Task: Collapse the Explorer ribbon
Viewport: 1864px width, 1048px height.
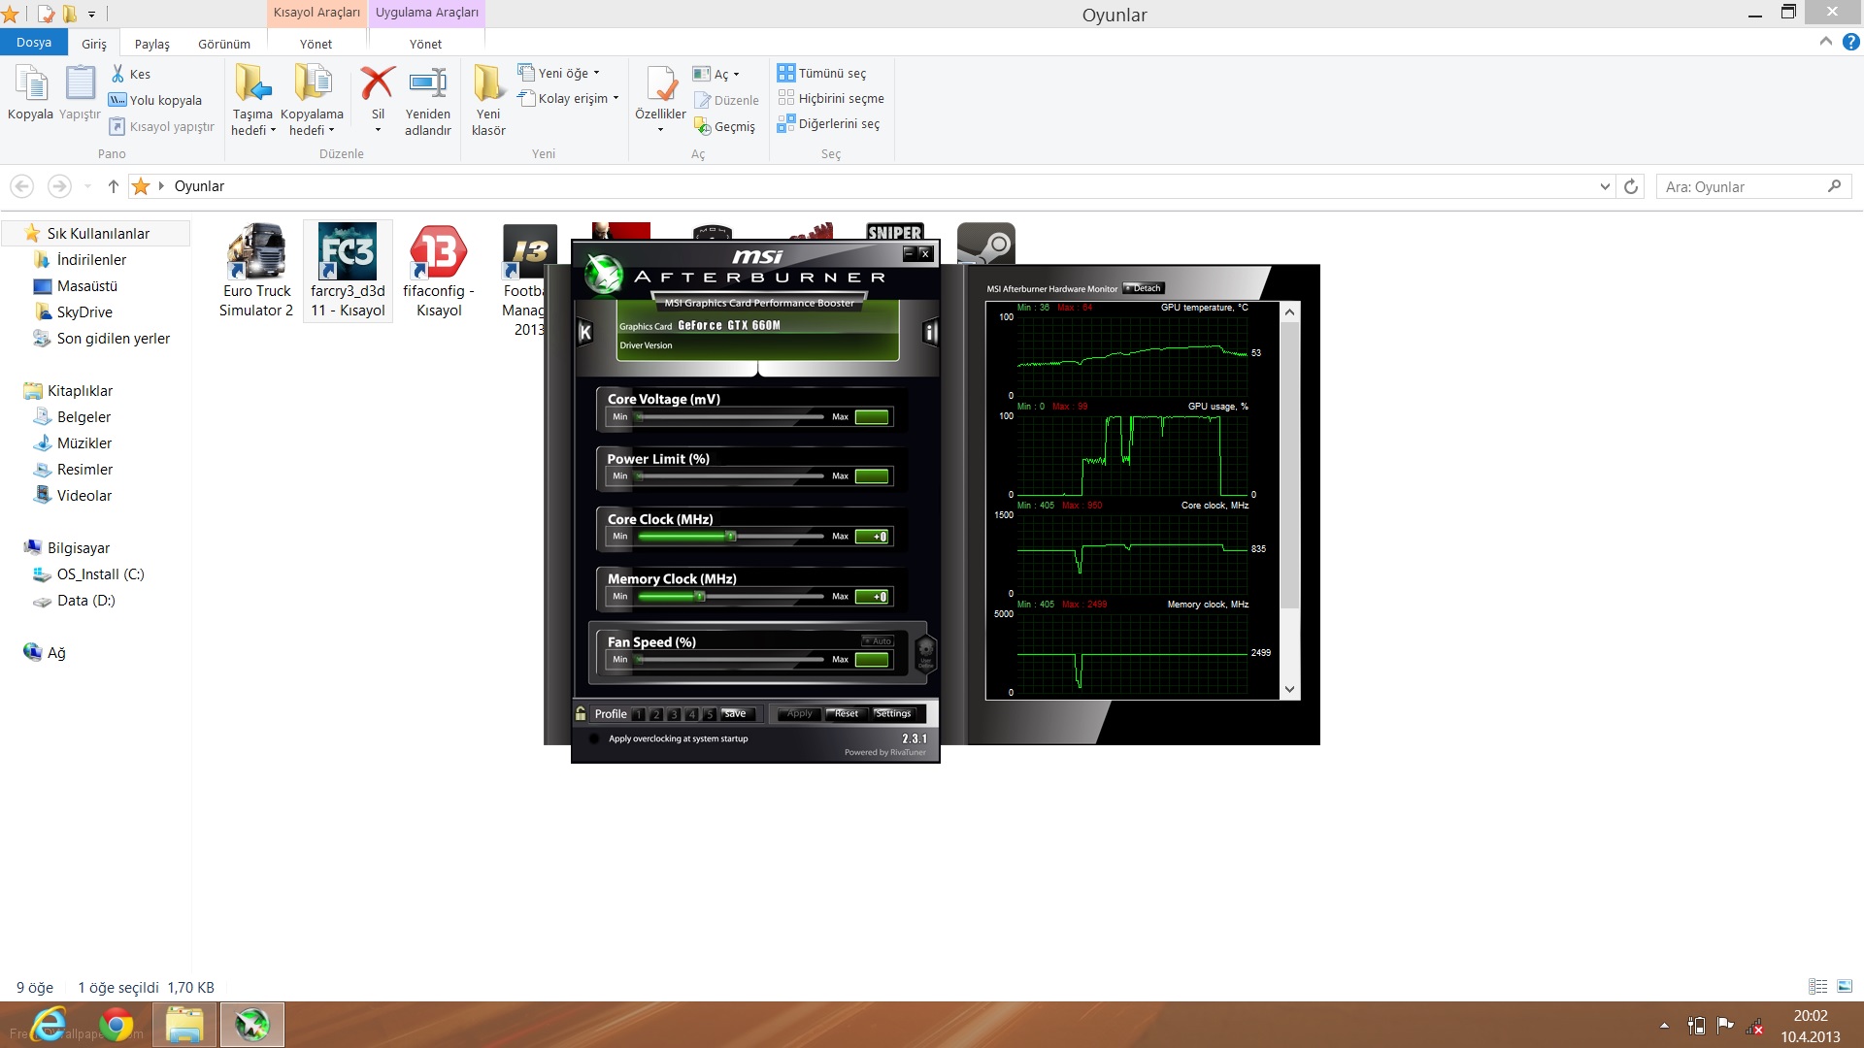Action: click(1825, 42)
